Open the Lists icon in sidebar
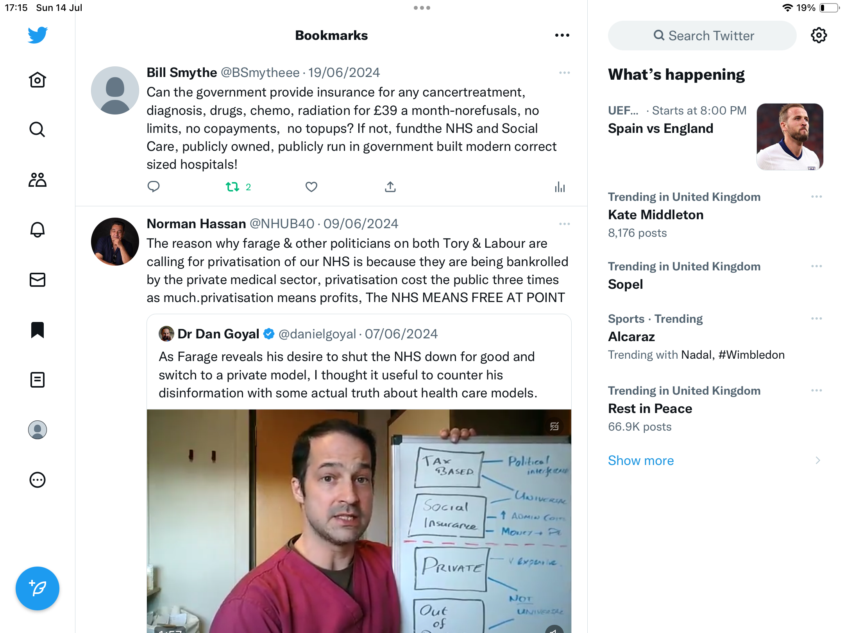 click(38, 380)
